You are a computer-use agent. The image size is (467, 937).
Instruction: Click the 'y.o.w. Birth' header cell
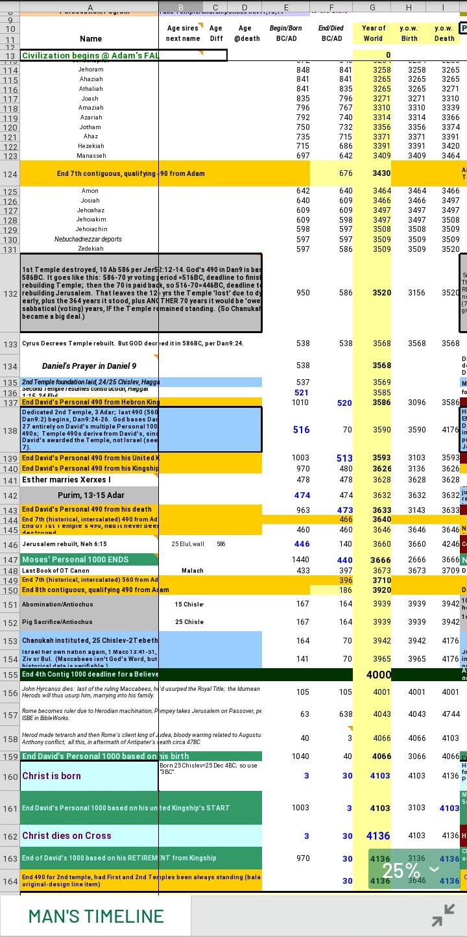tap(409, 33)
